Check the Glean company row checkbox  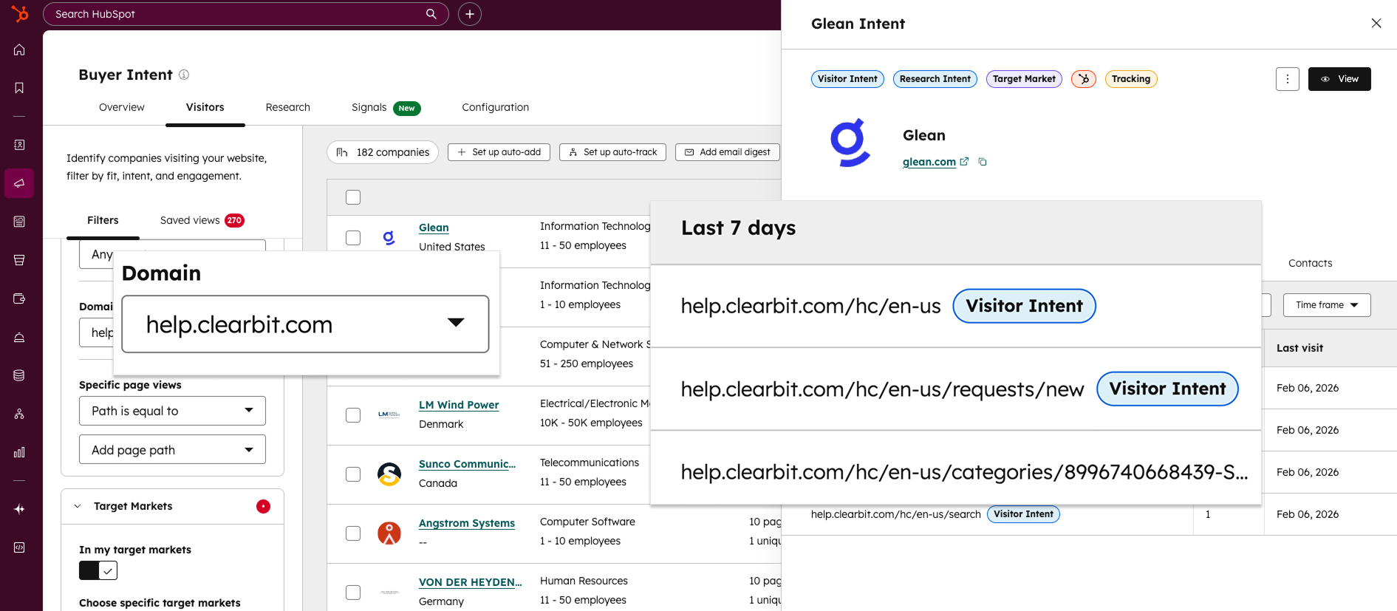point(353,238)
